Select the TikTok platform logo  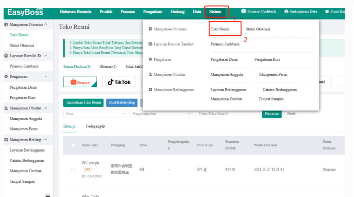119,82
